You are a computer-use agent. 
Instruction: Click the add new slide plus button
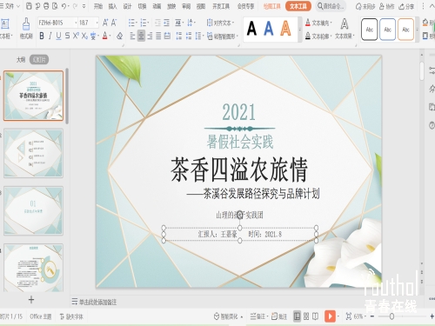(31, 300)
